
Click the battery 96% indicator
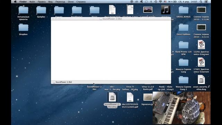(x=172, y=2)
